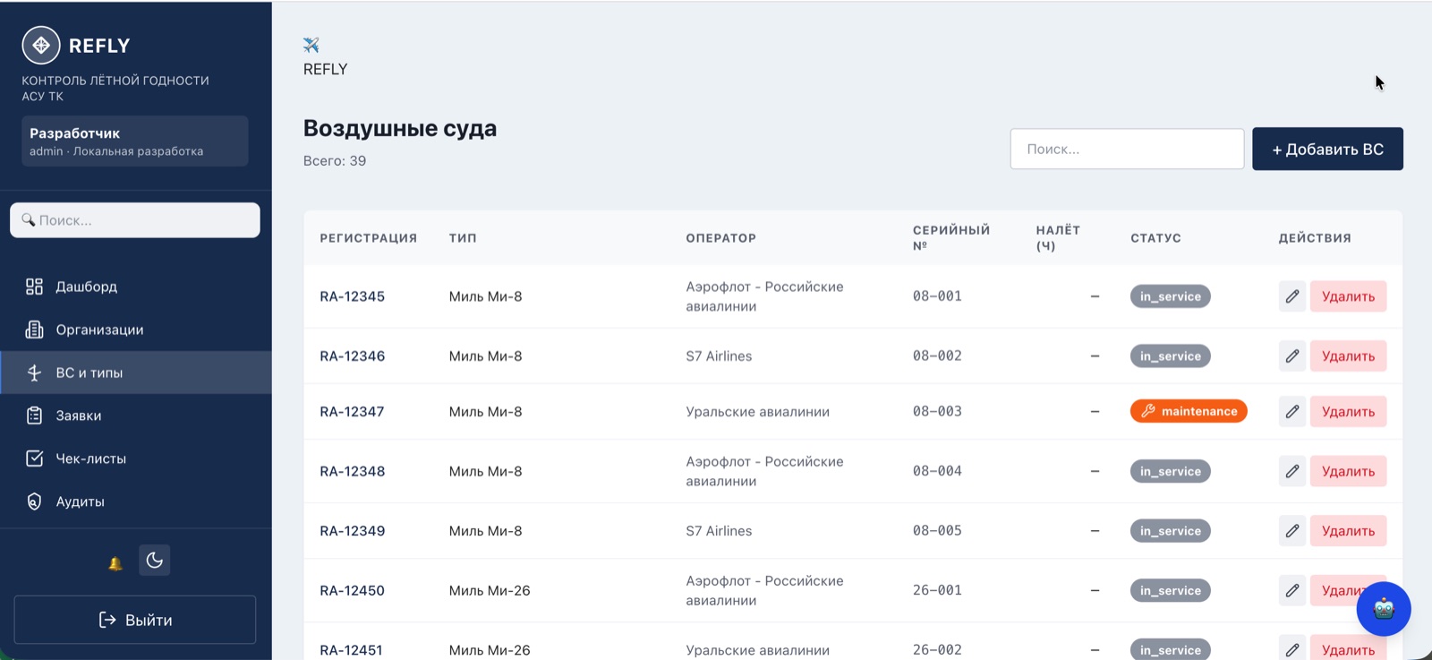Click the Разработчик user profile card
Screen dimensions: 1432x660
click(x=135, y=141)
